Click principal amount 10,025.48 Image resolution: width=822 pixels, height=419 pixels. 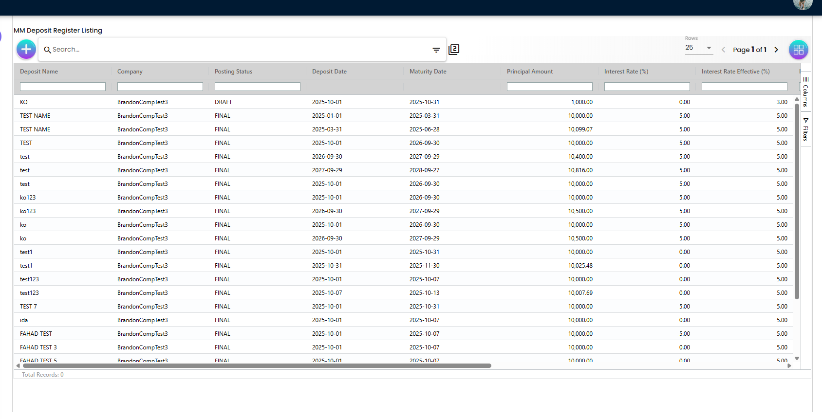(580, 266)
